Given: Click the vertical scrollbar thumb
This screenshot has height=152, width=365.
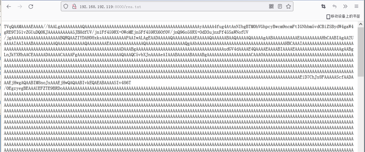Looking at the screenshot, I should pos(361,52).
